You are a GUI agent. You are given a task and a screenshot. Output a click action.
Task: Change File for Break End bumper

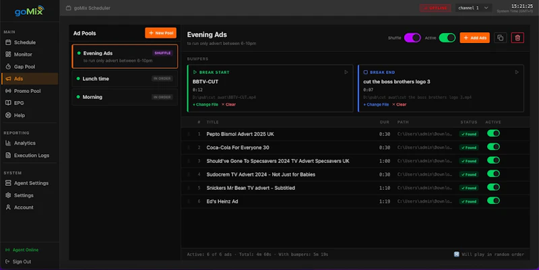click(x=376, y=104)
